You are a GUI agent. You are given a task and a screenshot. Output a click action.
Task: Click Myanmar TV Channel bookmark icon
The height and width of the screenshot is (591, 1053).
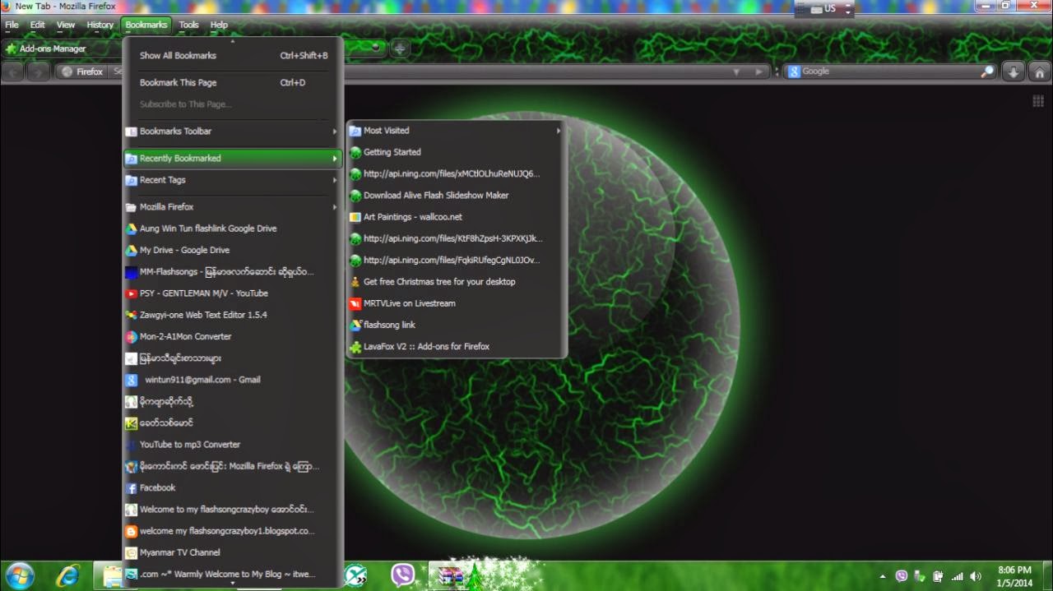131,553
